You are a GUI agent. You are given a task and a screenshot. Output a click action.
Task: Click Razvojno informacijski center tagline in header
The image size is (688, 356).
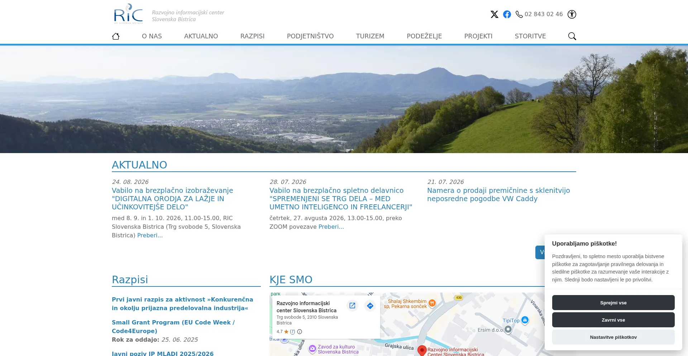188,16
